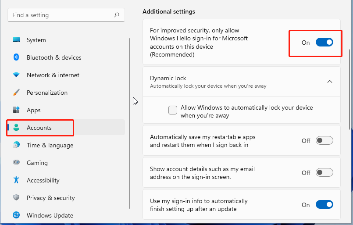This screenshot has height=225, width=353.
Task: Go to Network & internet settings
Action: 66,75
